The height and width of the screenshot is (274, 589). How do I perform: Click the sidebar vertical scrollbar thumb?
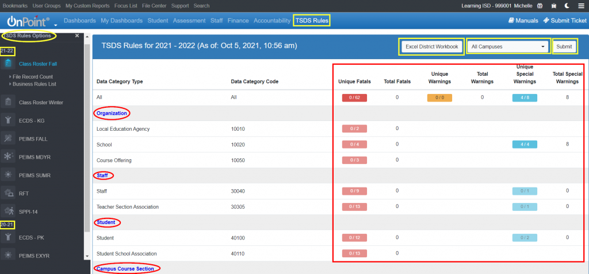click(x=87, y=138)
